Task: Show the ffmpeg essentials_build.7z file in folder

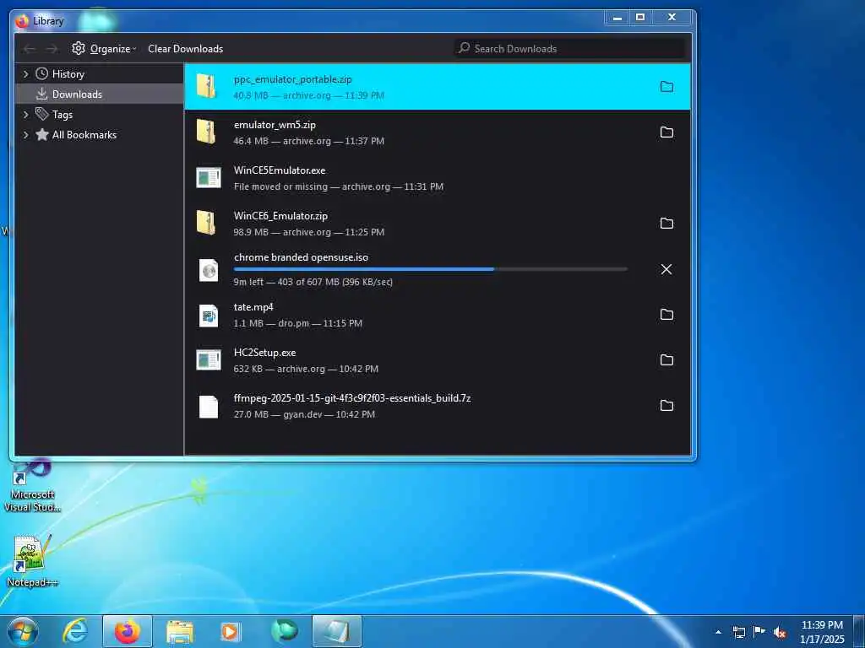Action: tap(666, 406)
